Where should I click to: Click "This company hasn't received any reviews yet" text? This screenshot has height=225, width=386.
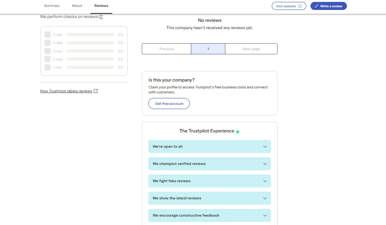[x=210, y=28]
